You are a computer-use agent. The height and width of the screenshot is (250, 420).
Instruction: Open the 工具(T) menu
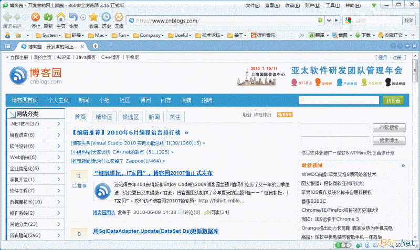[x=333, y=5]
